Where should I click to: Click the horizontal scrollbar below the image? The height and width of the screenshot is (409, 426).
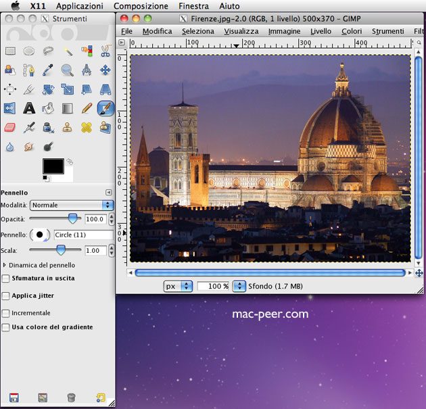point(270,272)
